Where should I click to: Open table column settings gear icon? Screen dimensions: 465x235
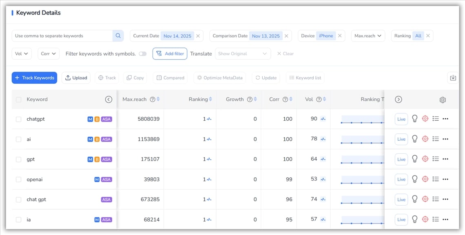point(443,100)
